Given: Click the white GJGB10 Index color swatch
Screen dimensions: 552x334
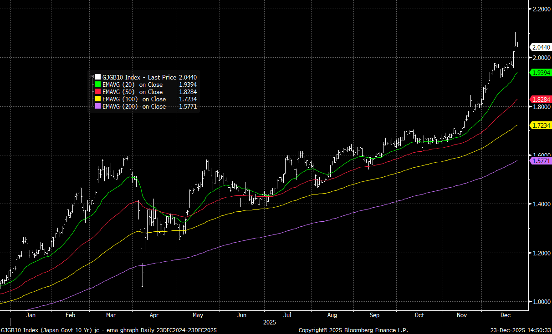Looking at the screenshot, I should coord(98,77).
